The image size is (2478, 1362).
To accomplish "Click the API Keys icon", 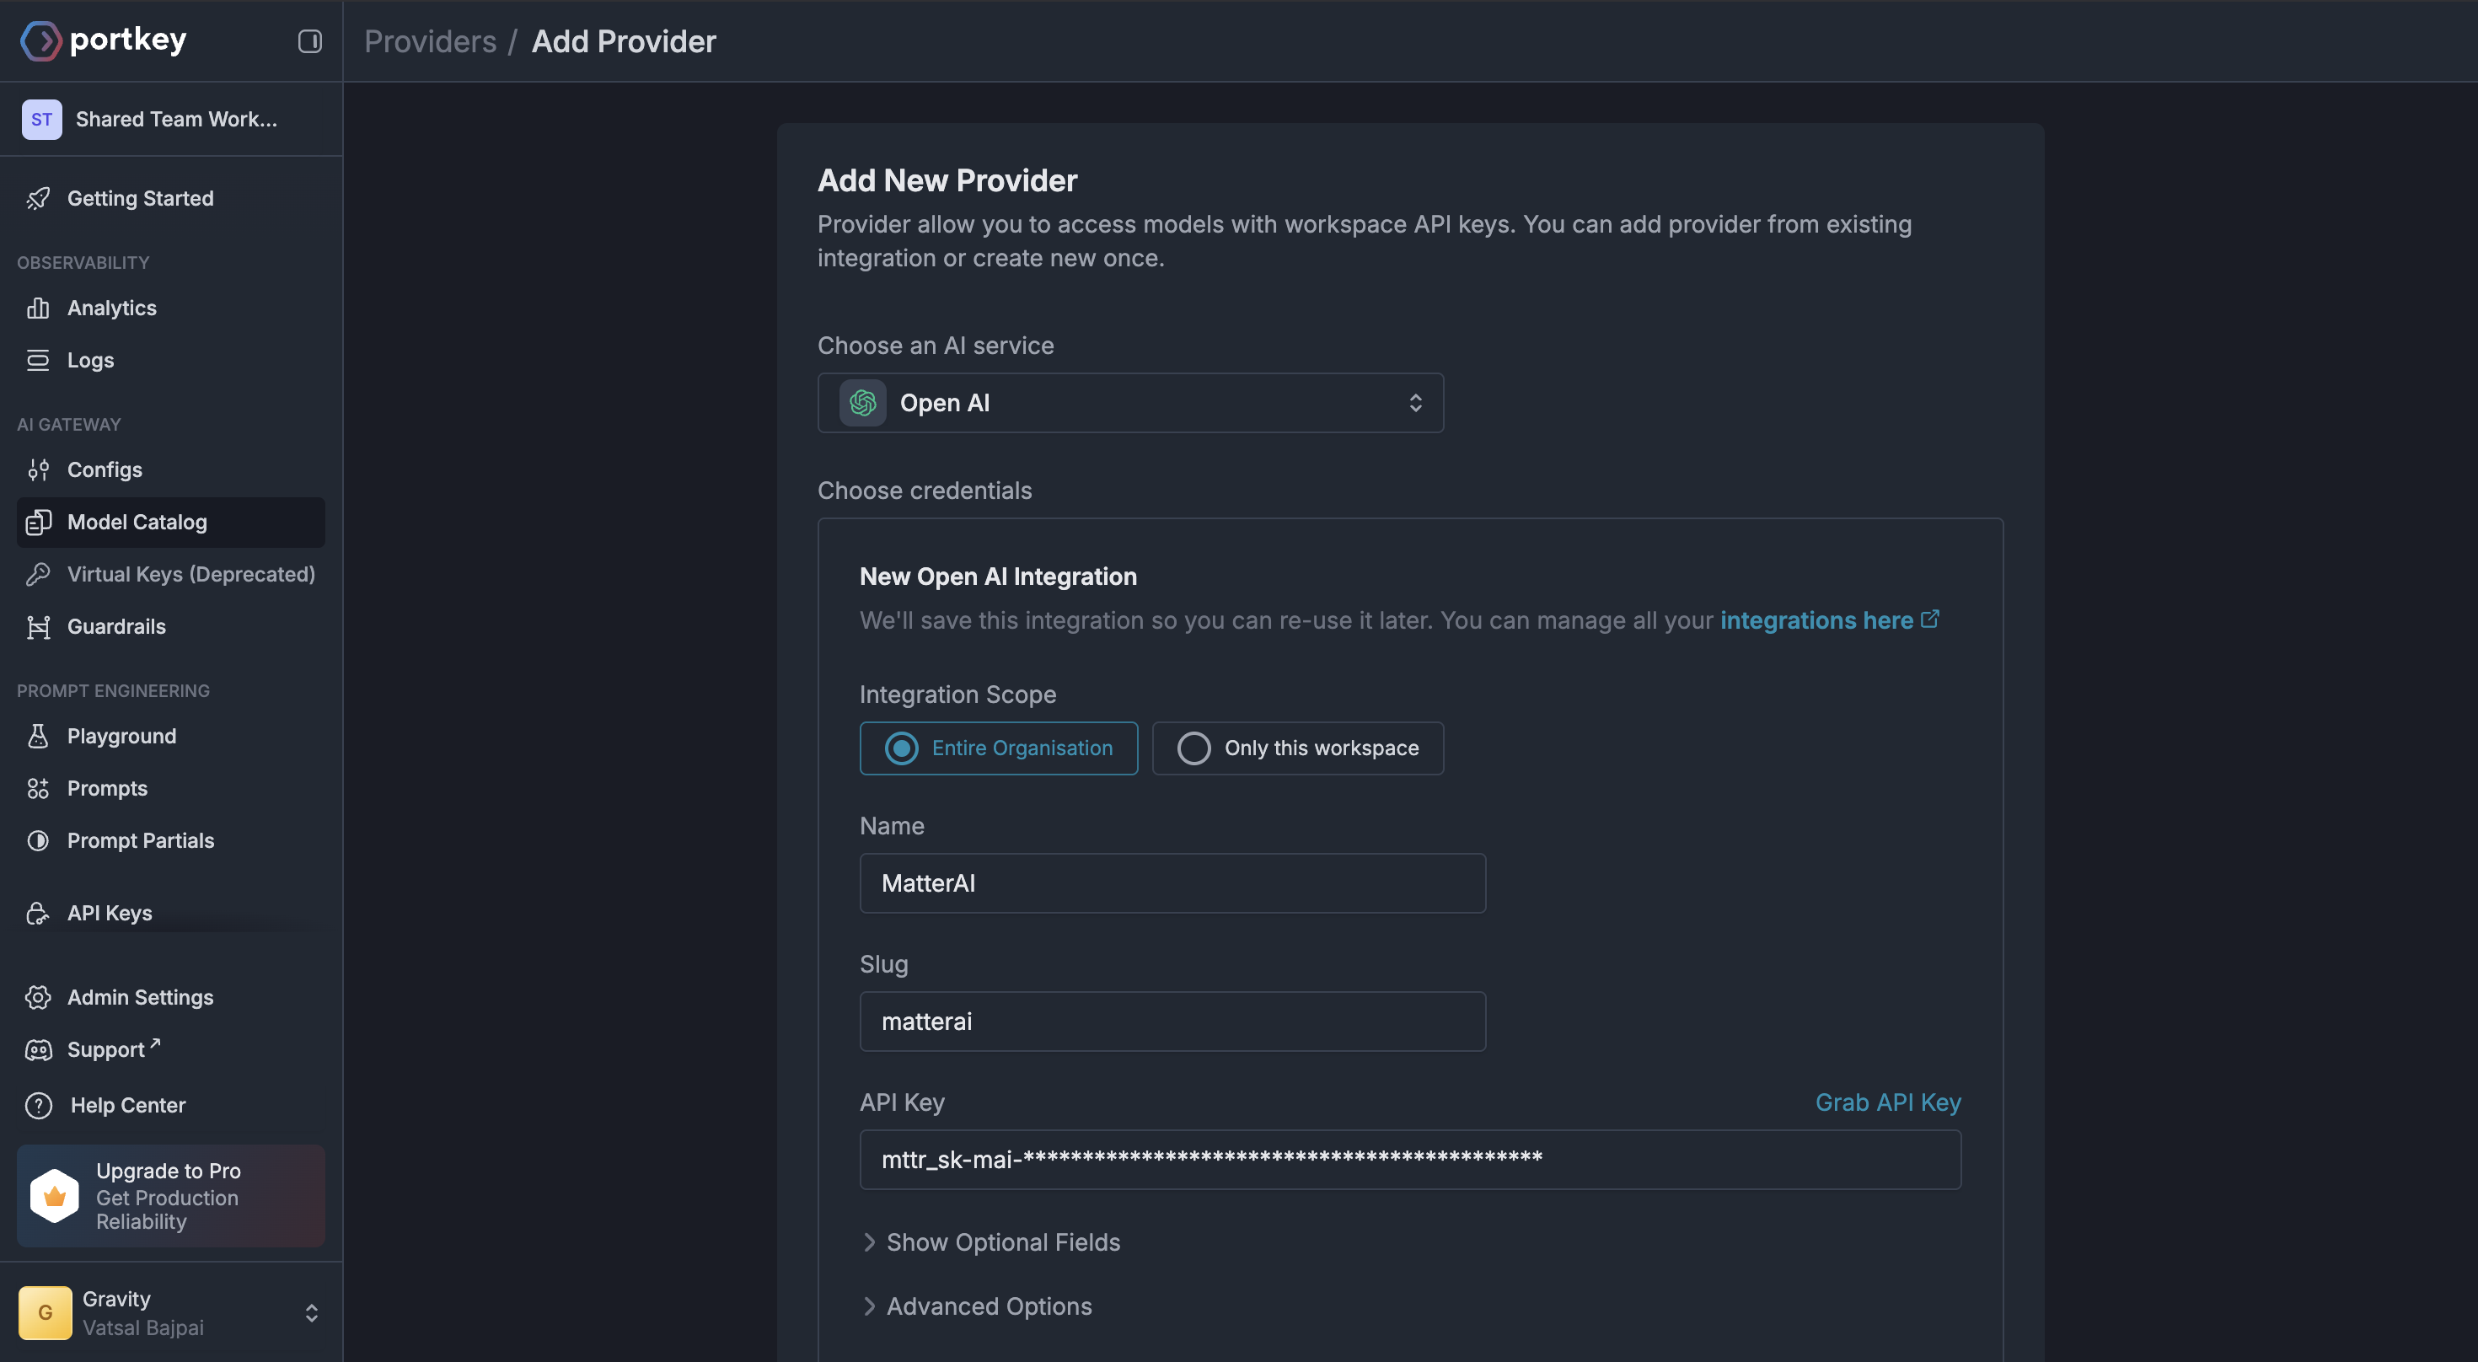I will point(39,913).
